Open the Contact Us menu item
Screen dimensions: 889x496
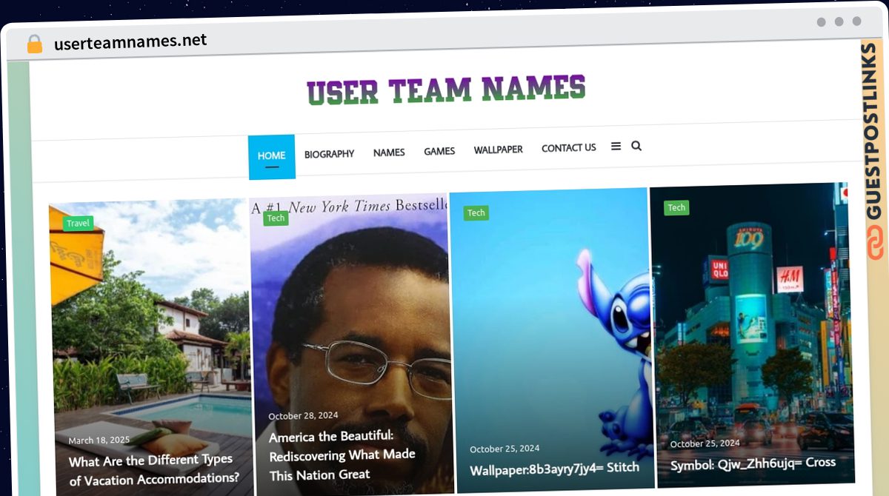point(569,148)
